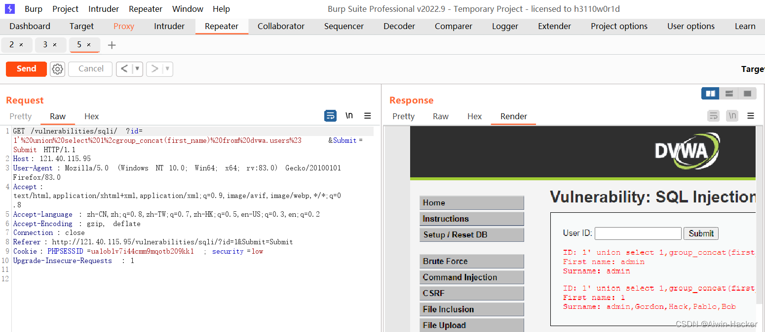The height and width of the screenshot is (332, 765).
Task: Open Setup / Reset DB in DVWA
Action: click(472, 235)
